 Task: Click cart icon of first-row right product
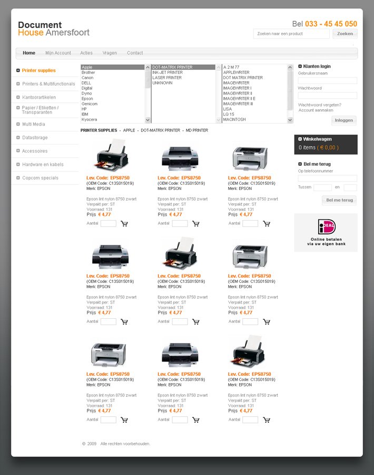267,224
